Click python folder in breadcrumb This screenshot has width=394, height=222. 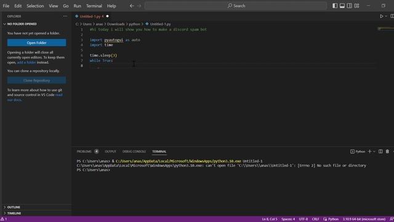[134, 24]
